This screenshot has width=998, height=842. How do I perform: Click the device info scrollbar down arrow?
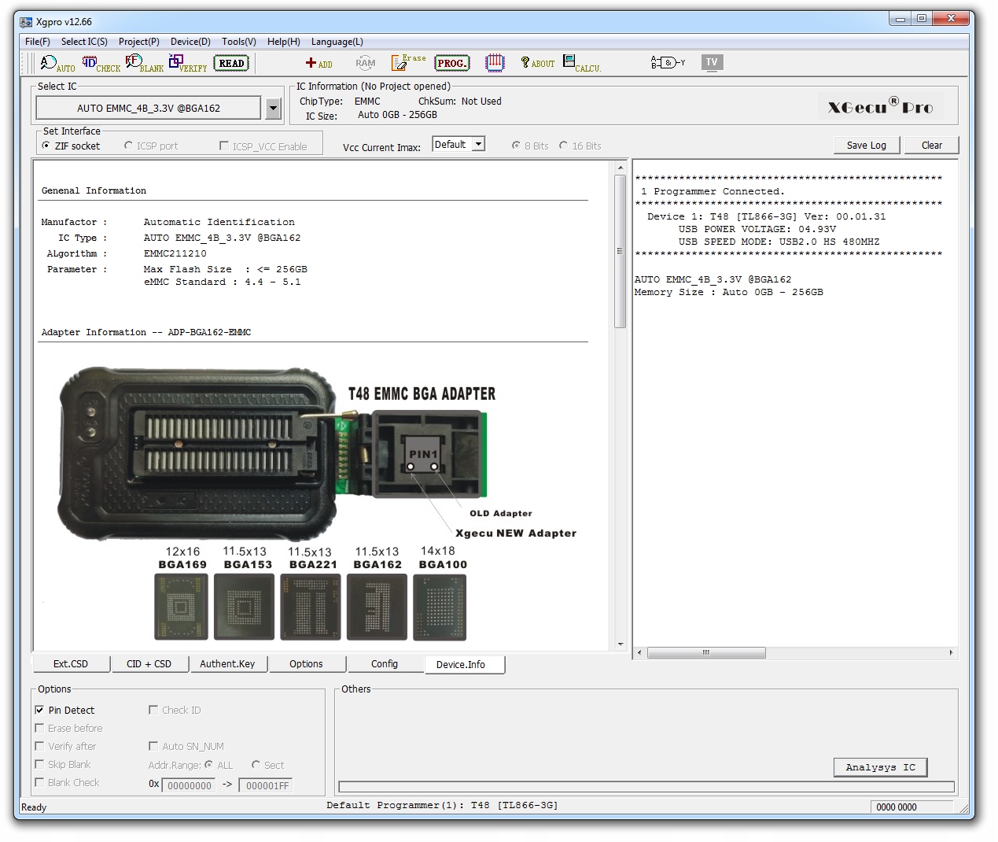coord(620,644)
